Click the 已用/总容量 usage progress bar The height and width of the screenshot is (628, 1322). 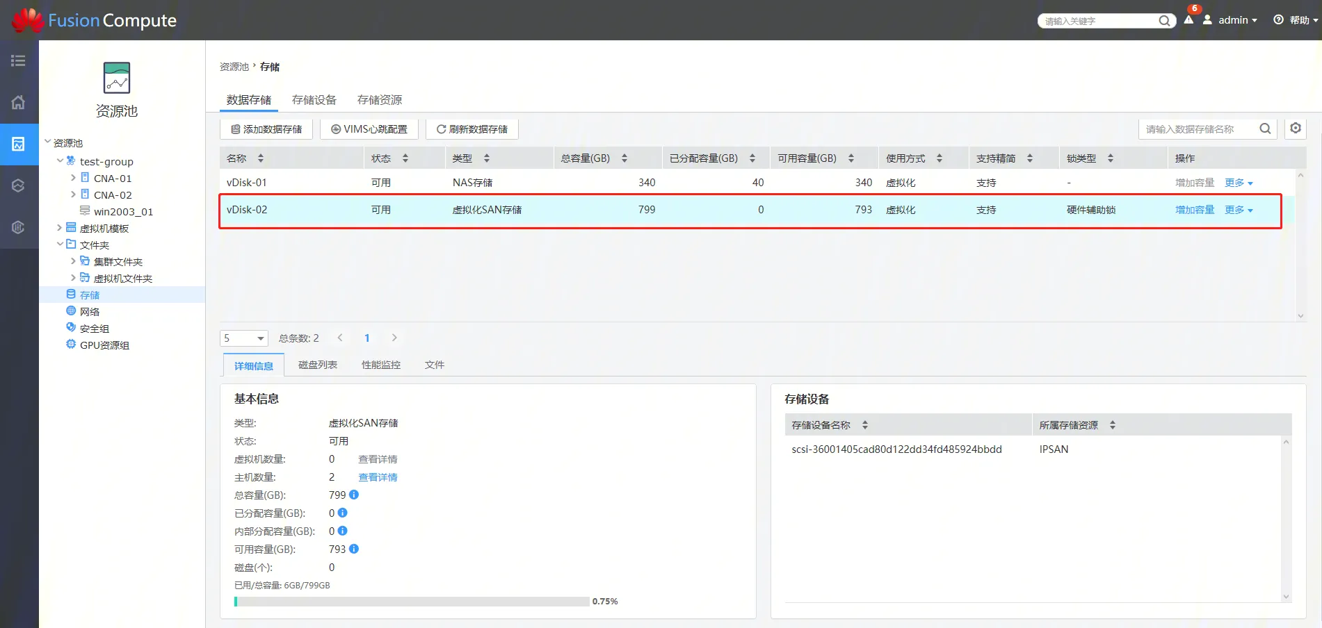point(412,602)
